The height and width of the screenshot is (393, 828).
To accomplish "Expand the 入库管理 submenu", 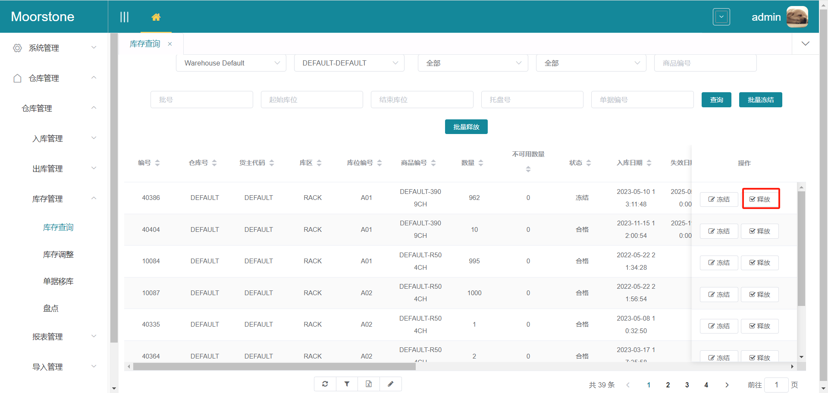I will point(48,138).
